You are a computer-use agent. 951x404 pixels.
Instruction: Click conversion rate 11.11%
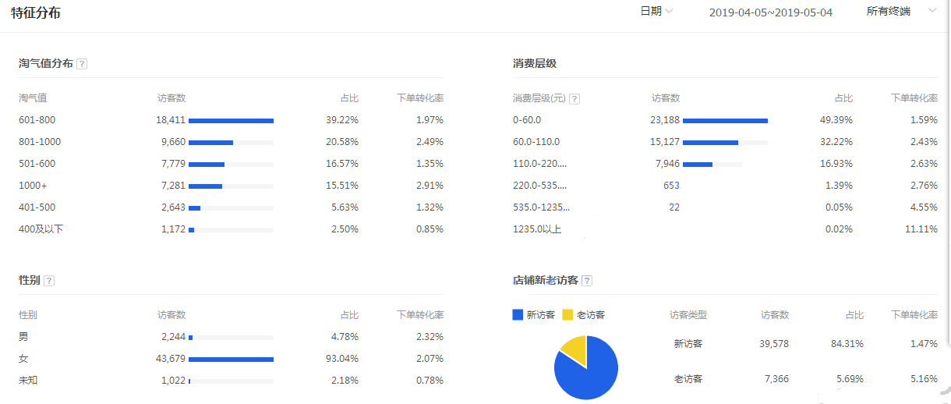pos(921,229)
